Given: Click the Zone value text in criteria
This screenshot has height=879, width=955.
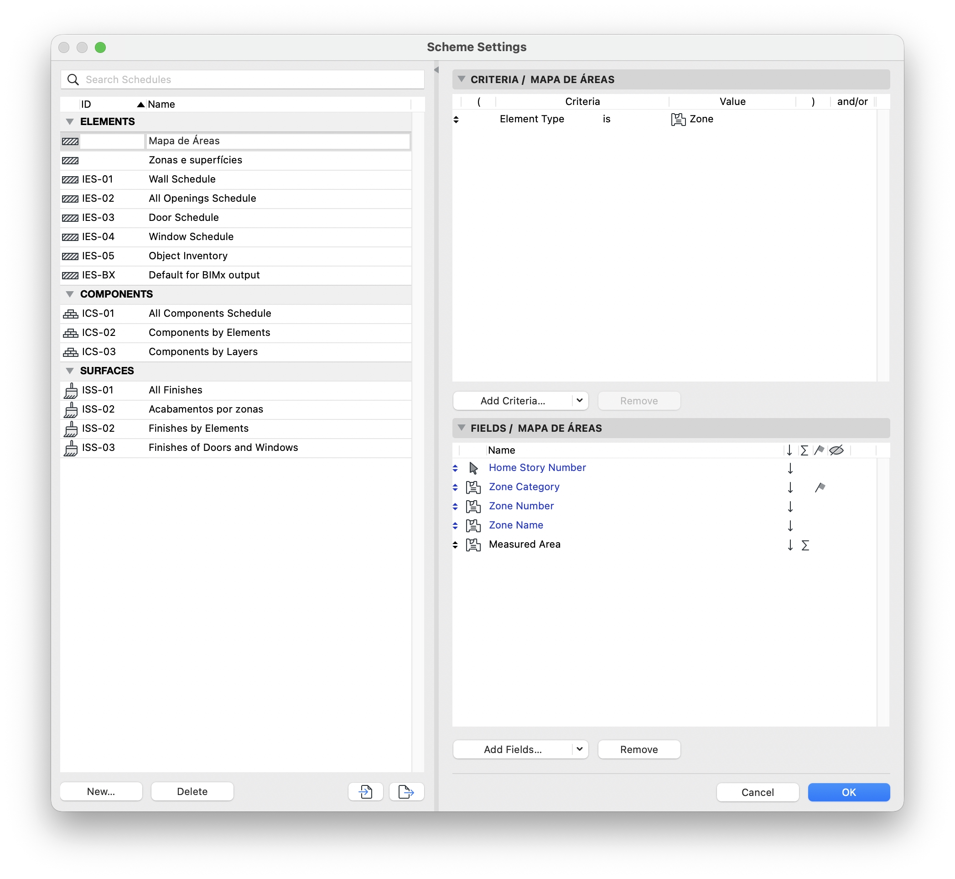Looking at the screenshot, I should 701,120.
